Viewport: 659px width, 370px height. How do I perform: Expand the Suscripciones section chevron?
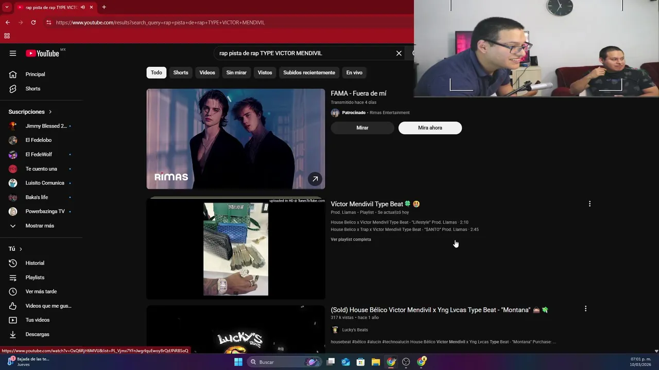(x=50, y=112)
